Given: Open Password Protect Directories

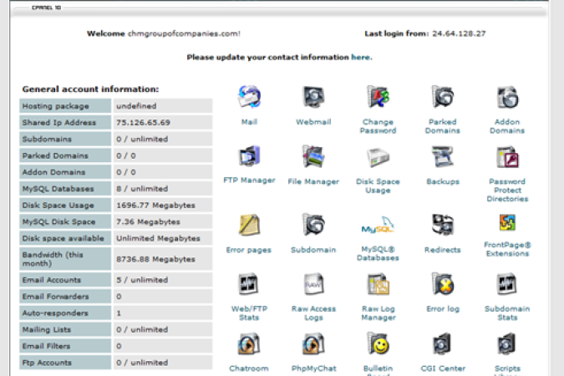Looking at the screenshot, I should (507, 159).
